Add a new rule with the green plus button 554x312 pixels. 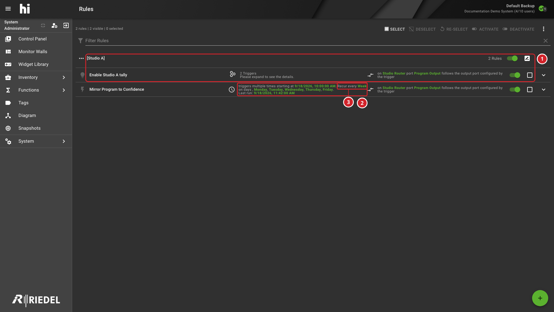540,298
